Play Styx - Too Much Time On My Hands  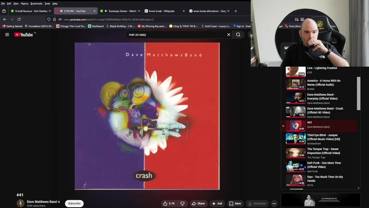coord(319,181)
